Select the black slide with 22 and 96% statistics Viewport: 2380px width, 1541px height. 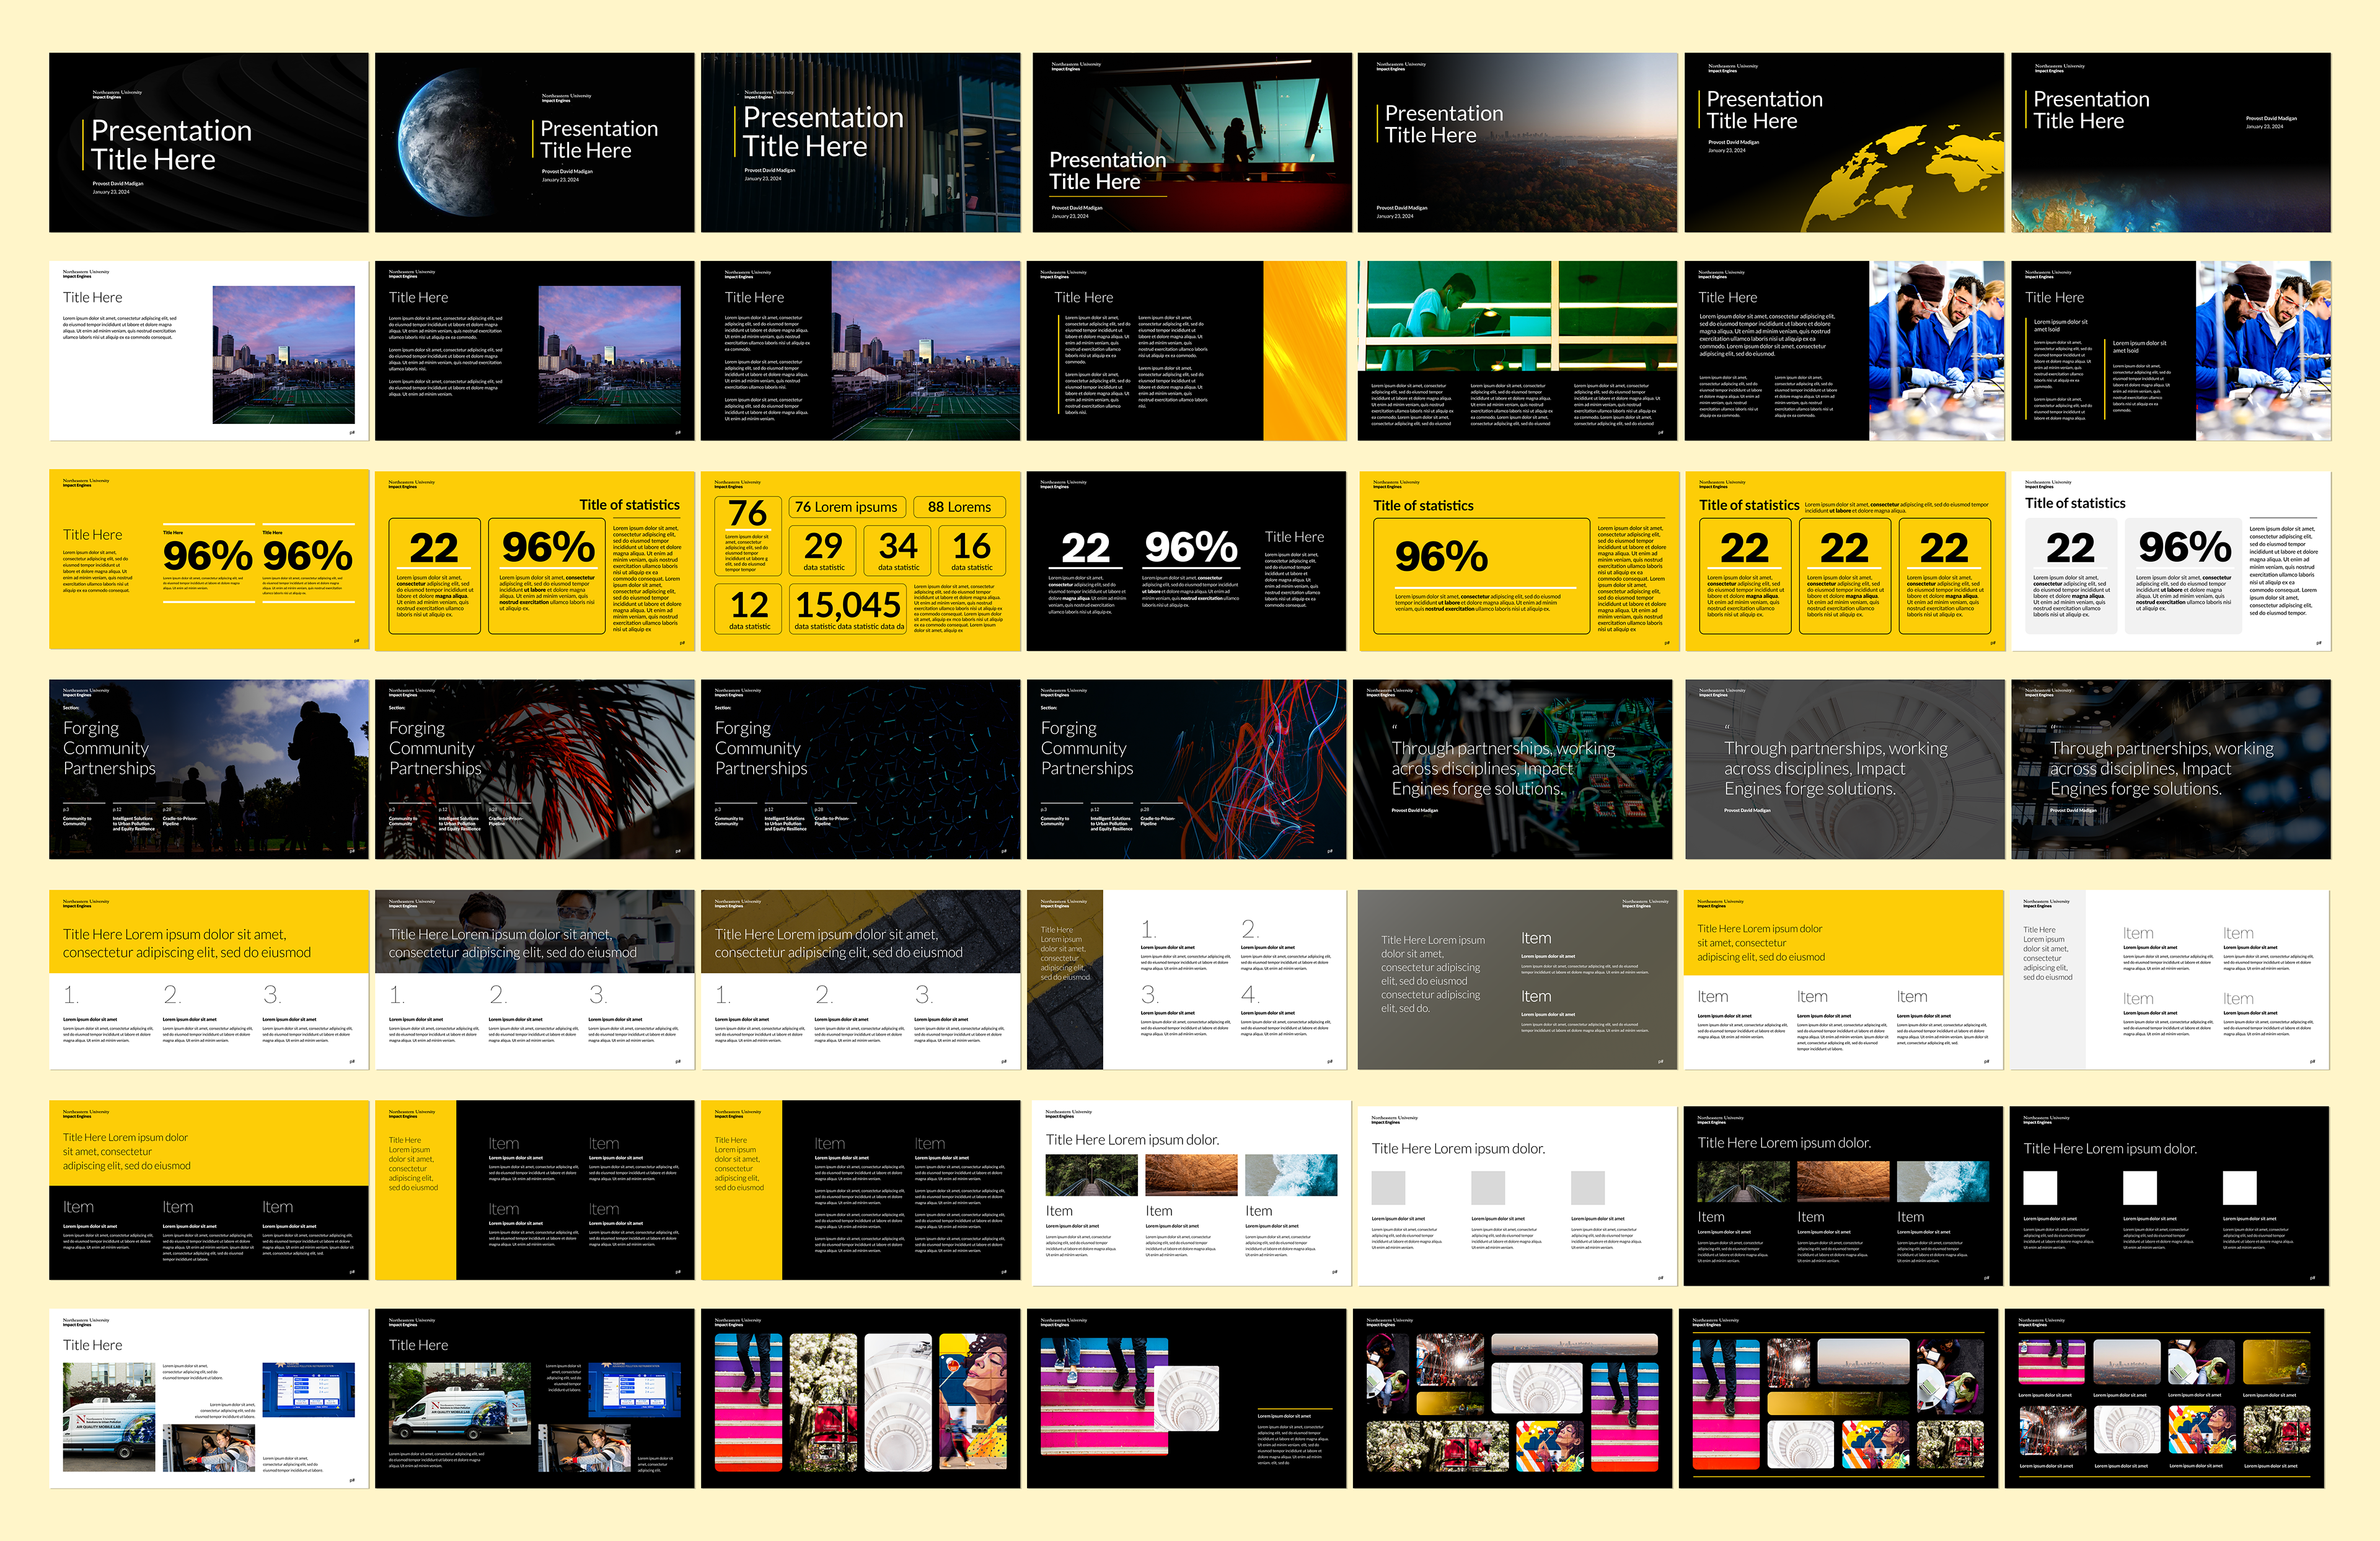click(x=1187, y=561)
